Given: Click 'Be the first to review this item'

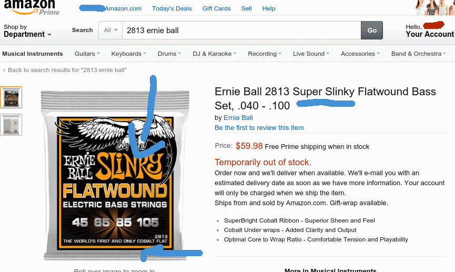Looking at the screenshot, I should 259,128.
